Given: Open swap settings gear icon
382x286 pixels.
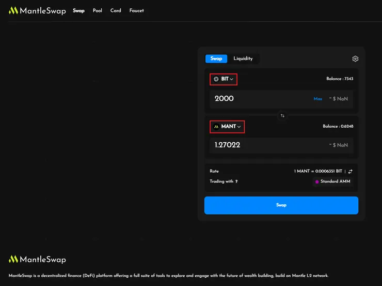Looking at the screenshot, I should point(355,59).
